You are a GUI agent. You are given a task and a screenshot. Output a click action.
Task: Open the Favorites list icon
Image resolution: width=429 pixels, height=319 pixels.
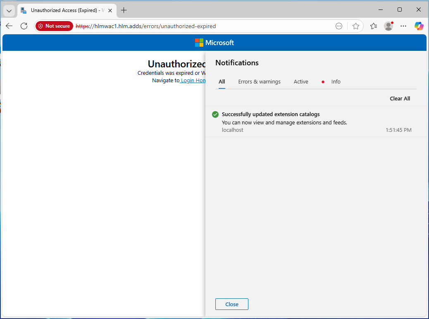click(374, 26)
